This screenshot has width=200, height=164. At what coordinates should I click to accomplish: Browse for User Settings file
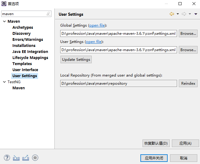click(188, 50)
